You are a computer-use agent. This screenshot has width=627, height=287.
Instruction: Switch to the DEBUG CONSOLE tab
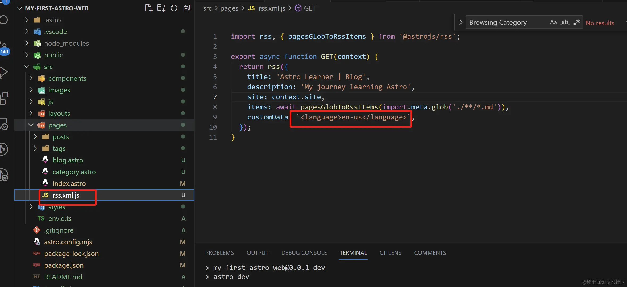304,253
